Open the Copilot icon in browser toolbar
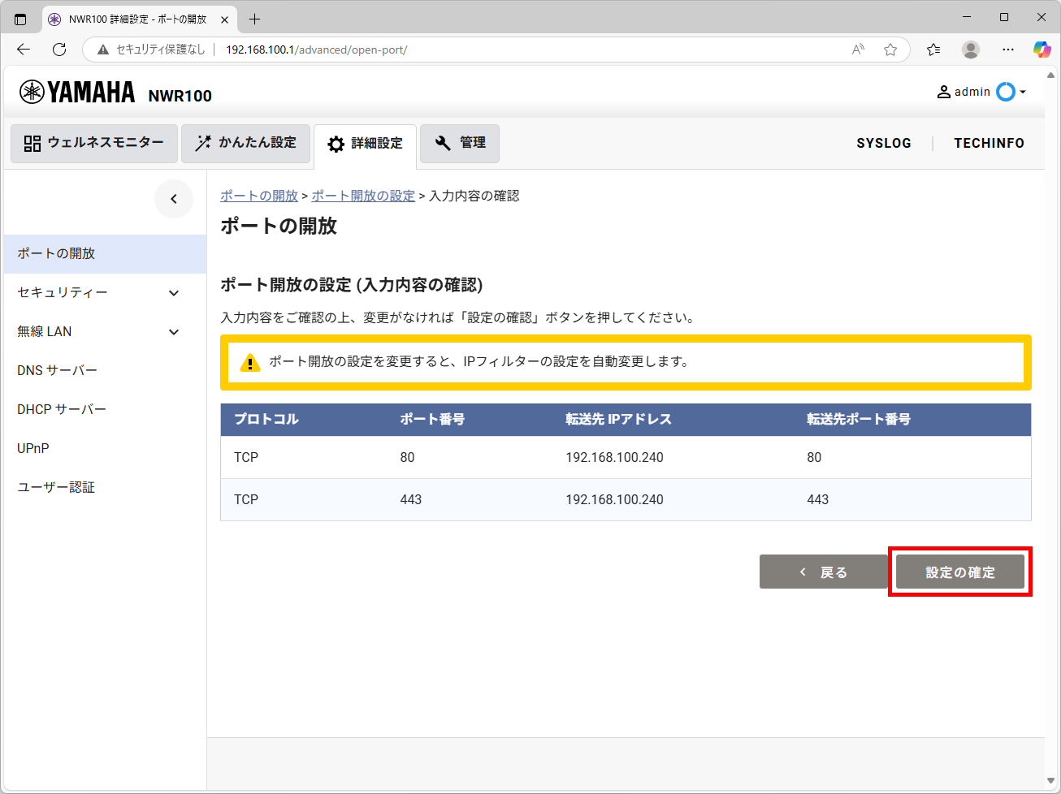The height and width of the screenshot is (794, 1061). click(1042, 50)
